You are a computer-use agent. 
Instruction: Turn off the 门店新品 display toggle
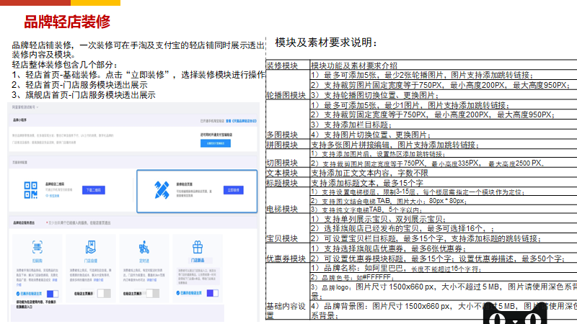click(212, 293)
